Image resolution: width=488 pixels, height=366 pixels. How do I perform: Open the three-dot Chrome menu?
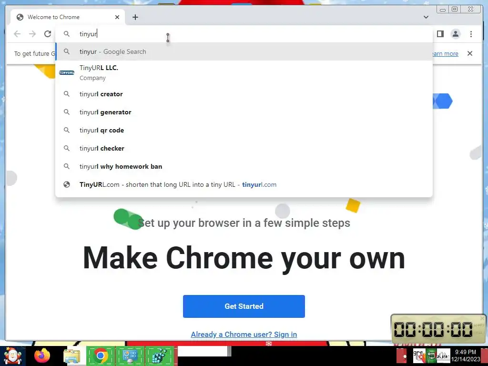point(471,34)
